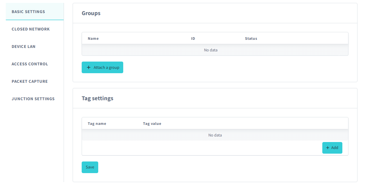This screenshot has height=185, width=372.
Task: Navigate to Junction Settings
Action: [35, 99]
